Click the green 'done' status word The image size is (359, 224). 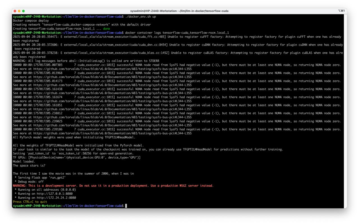coord(107,29)
